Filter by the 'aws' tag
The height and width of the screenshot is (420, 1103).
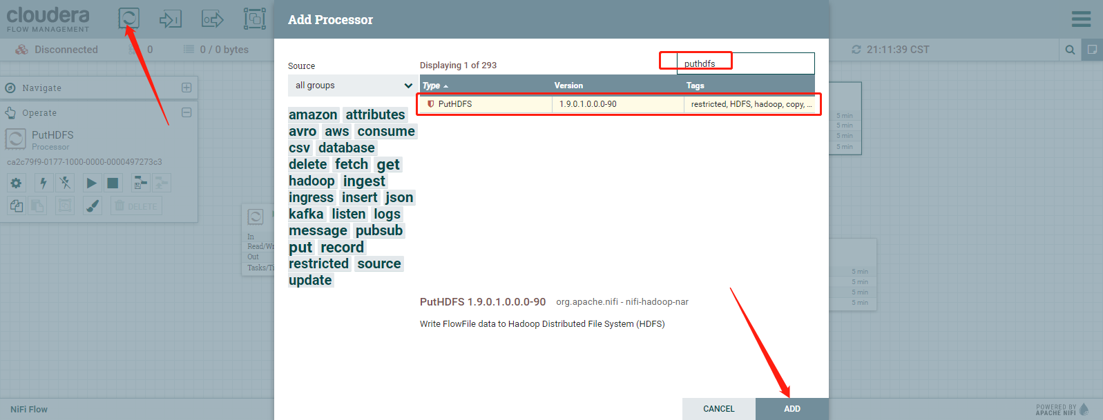tap(336, 131)
